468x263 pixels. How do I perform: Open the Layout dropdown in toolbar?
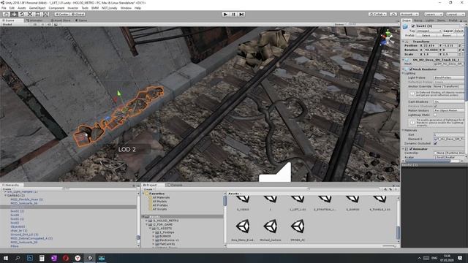point(455,14)
